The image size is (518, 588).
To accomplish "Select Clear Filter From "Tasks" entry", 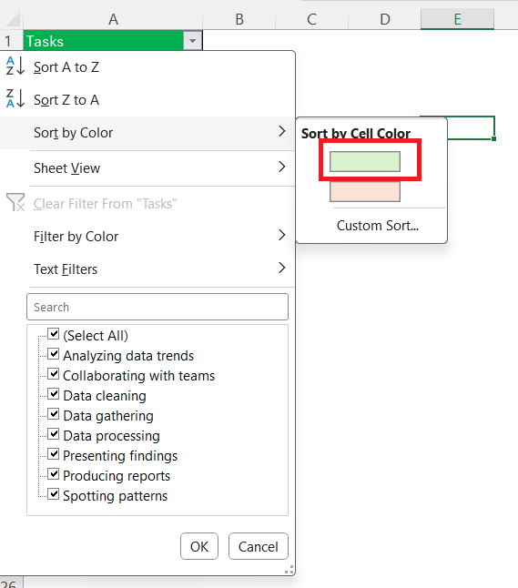I will pos(147,204).
